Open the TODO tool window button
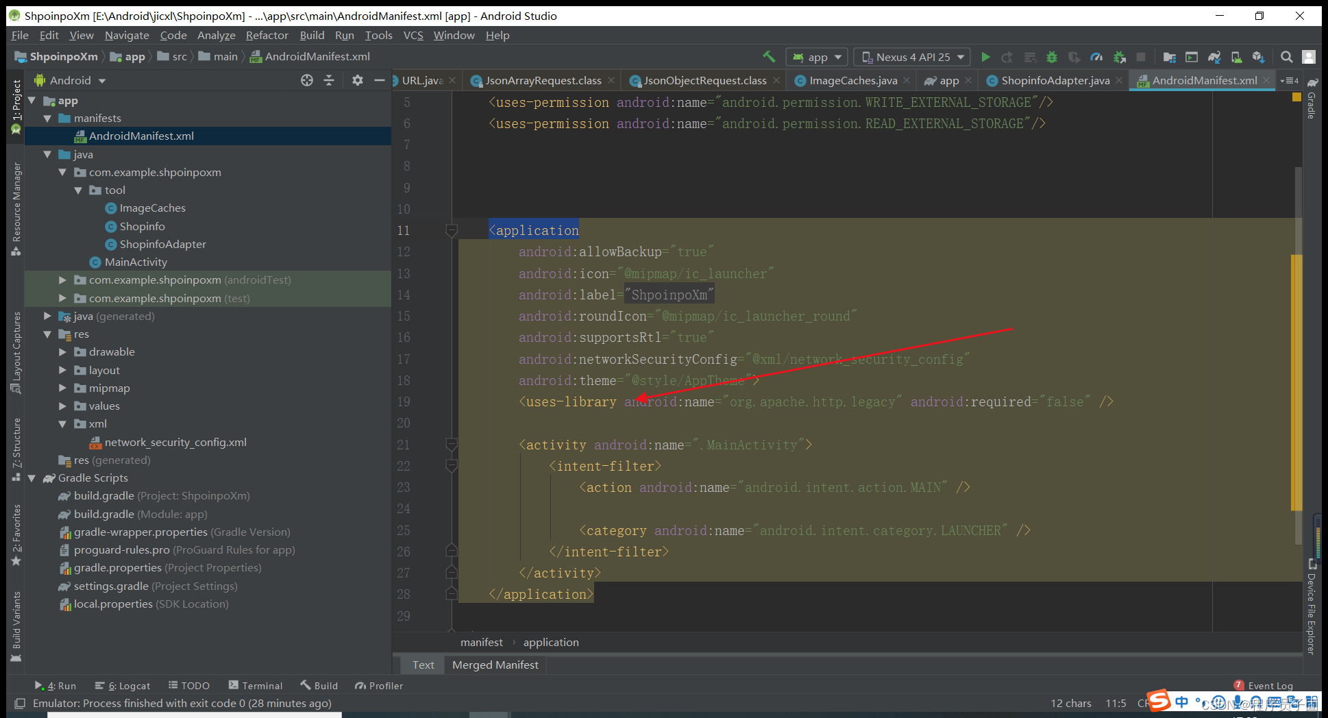Screen dimensions: 1328x718 click(x=188, y=686)
